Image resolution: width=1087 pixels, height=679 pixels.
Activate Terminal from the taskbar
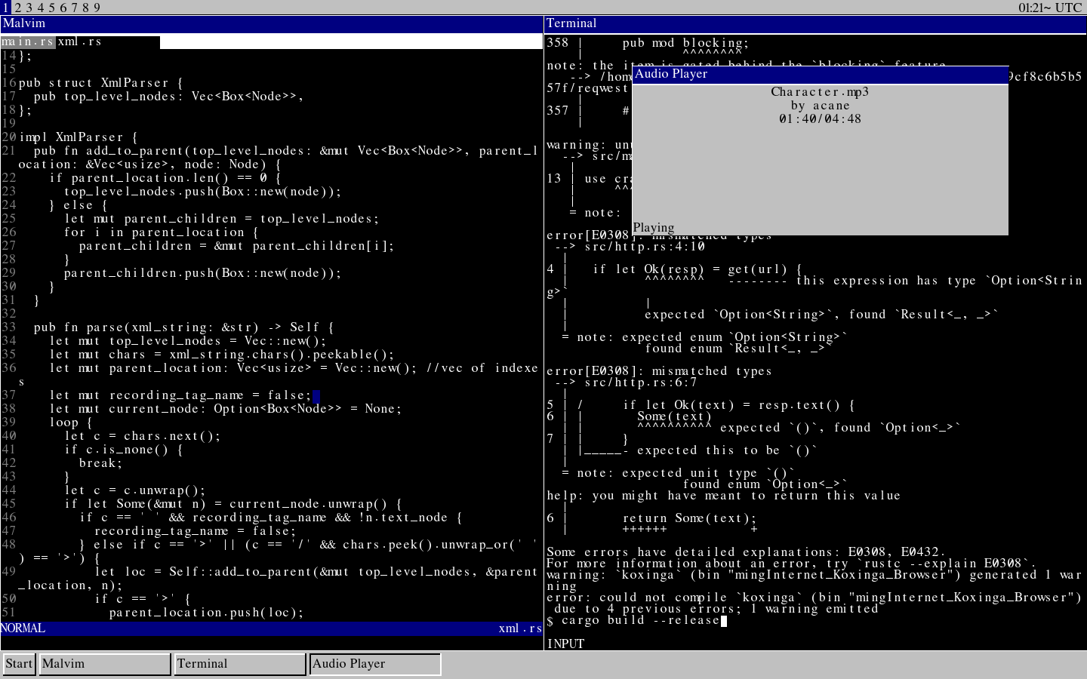point(240,664)
